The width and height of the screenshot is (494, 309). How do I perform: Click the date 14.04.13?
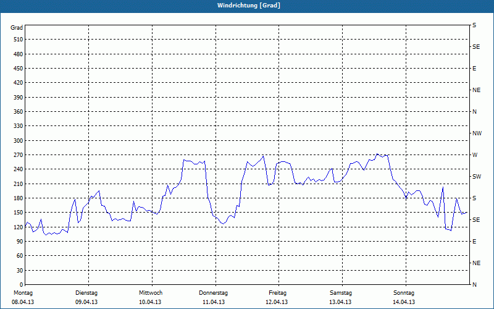coord(404,302)
